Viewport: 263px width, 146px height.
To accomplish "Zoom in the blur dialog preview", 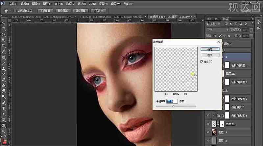I will pos(185,94).
